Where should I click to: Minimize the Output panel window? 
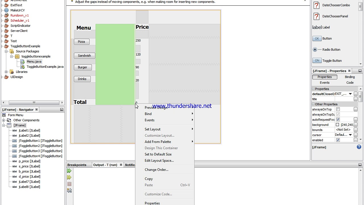pos(360,165)
